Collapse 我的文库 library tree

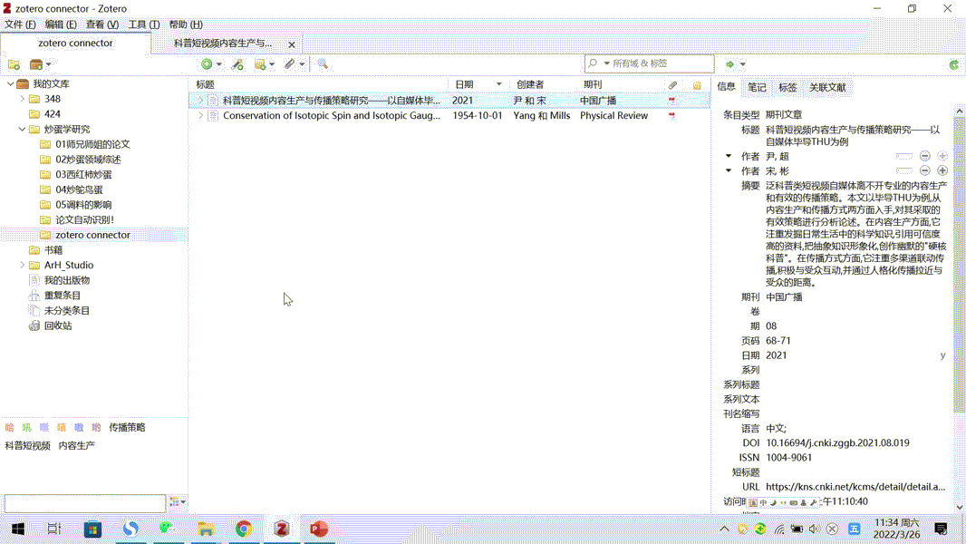[x=11, y=83]
